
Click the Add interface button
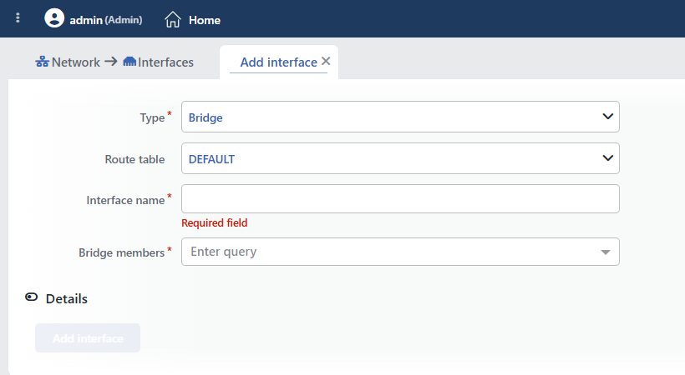[x=88, y=338]
